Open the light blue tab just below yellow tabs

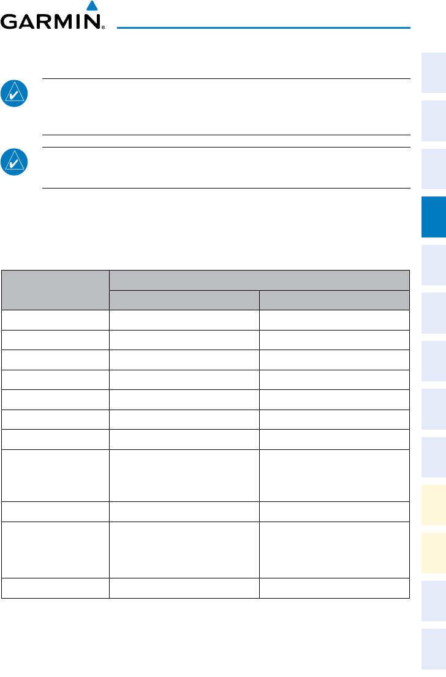point(434,602)
